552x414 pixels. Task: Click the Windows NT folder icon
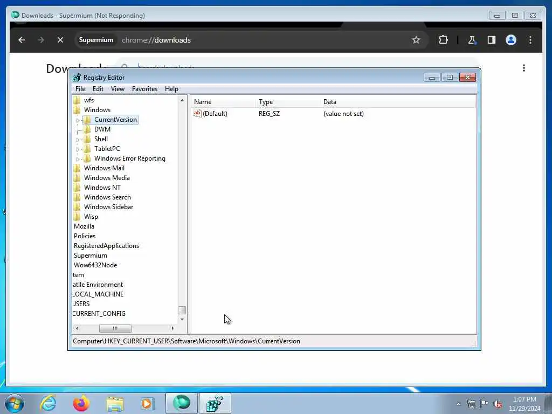[77, 187]
